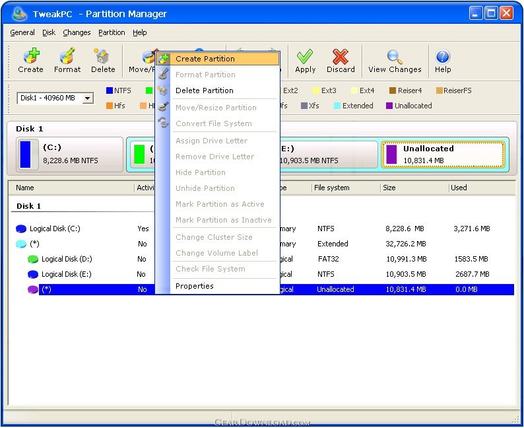The width and height of the screenshot is (524, 428).
Task: Click the 3,271.6 MB used value
Action: tap(471, 229)
